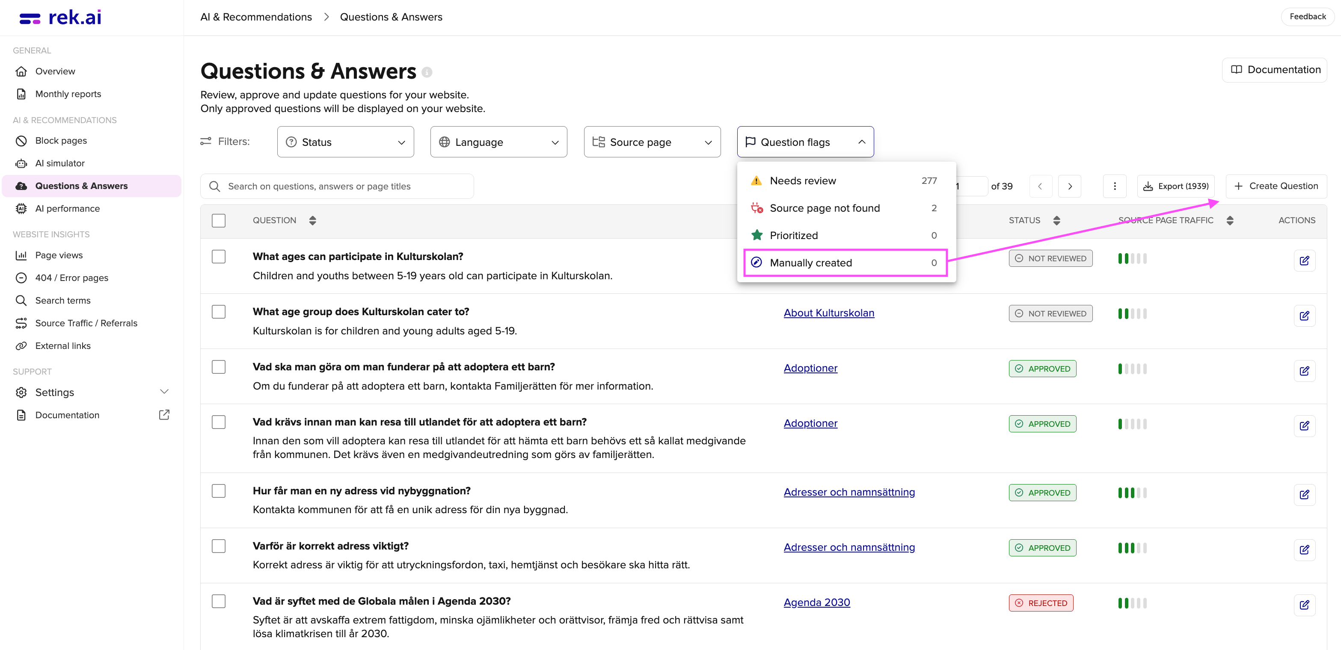The height and width of the screenshot is (650, 1341).
Task: Open the AI simulator section
Action: 60,163
